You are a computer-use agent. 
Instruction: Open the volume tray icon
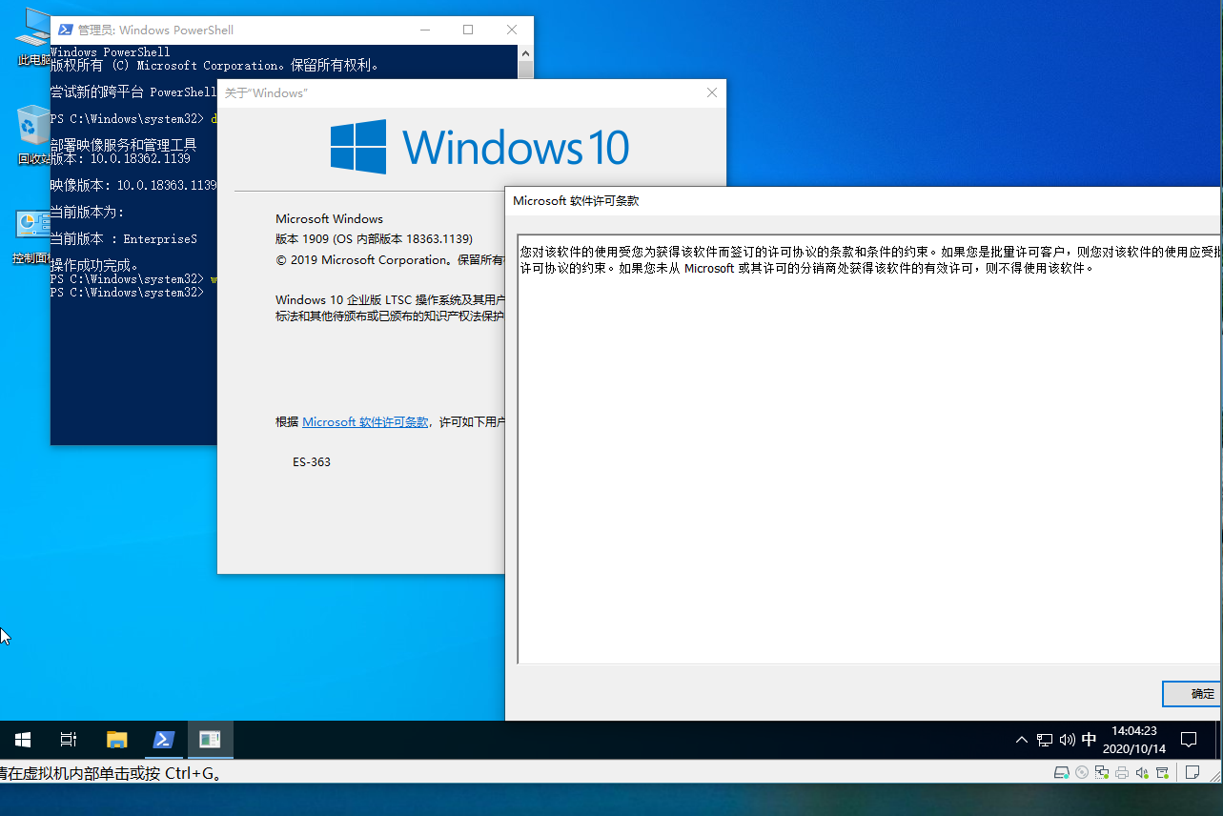point(1067,740)
